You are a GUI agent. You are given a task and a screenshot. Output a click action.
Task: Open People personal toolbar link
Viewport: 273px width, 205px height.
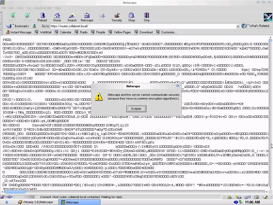98,32
